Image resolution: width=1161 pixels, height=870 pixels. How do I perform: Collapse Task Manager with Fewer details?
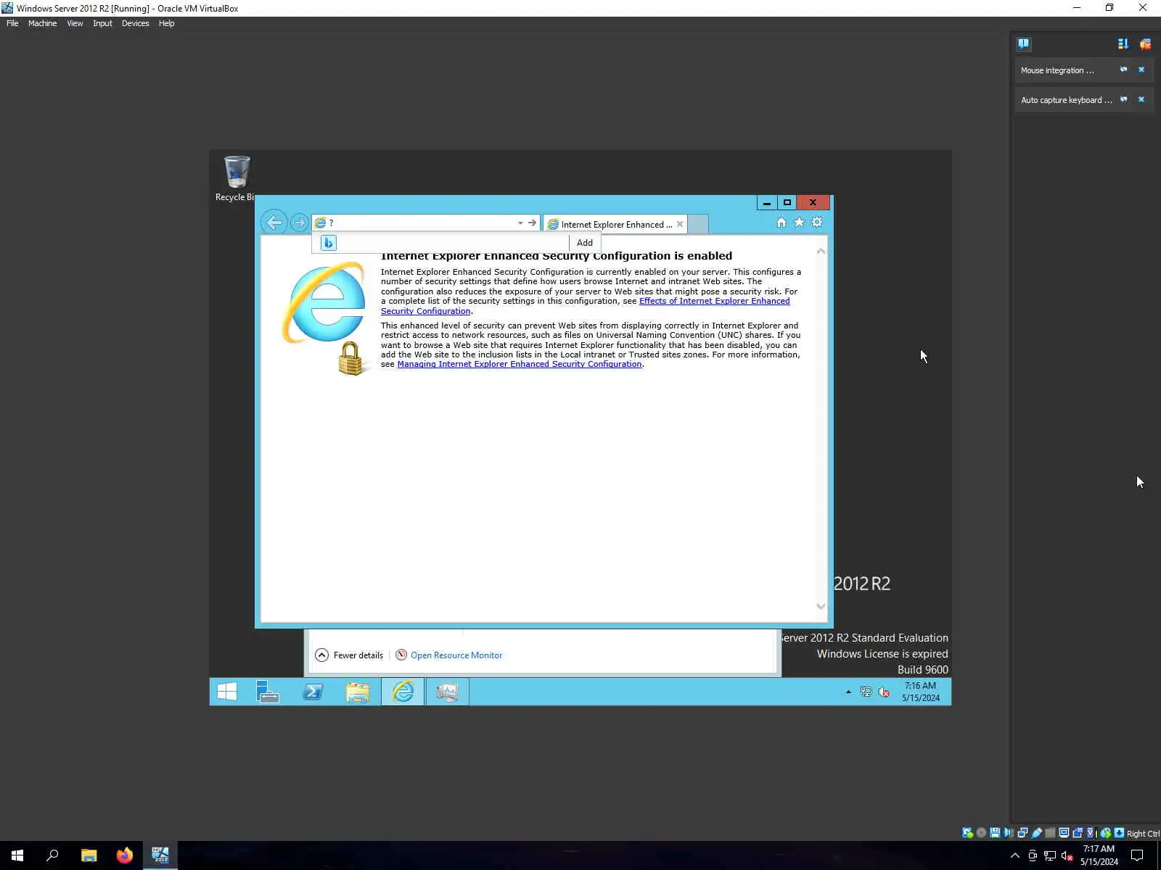click(x=349, y=655)
